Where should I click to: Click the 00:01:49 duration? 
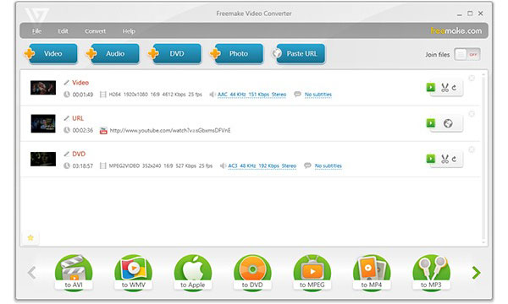coord(83,95)
